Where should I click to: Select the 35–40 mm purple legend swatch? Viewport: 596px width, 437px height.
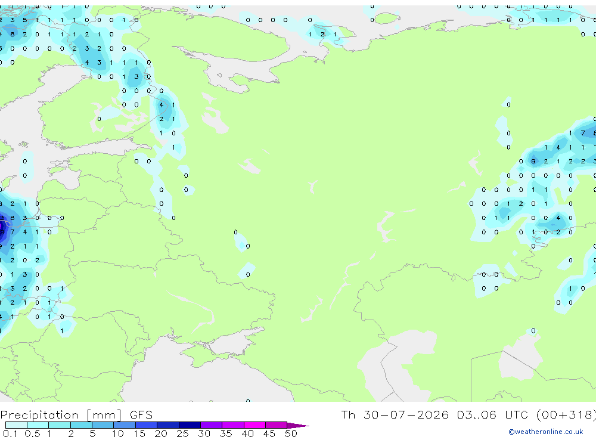coord(232,425)
